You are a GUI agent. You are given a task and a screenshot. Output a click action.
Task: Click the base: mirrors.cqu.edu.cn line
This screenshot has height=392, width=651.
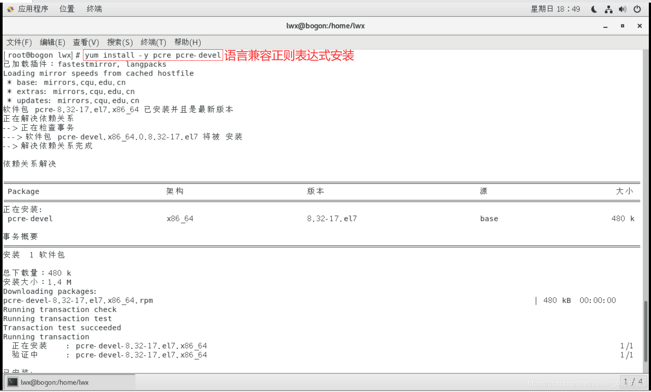(x=66, y=83)
